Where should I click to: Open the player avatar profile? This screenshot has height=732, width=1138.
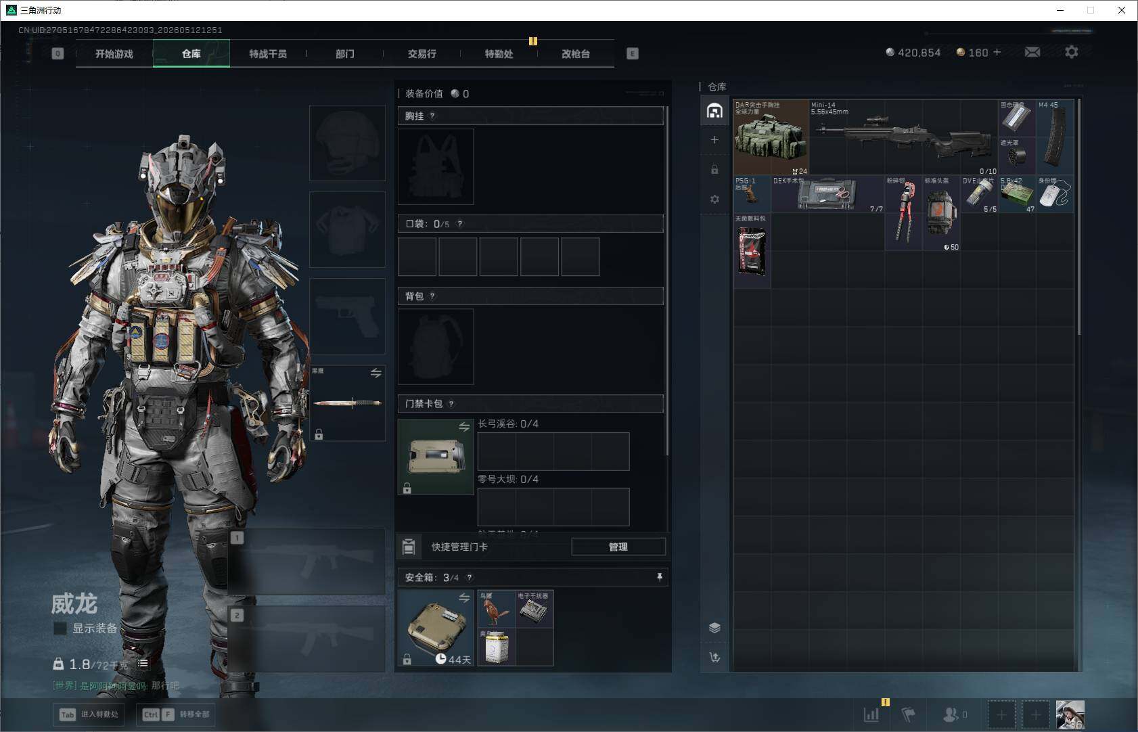(x=1070, y=714)
